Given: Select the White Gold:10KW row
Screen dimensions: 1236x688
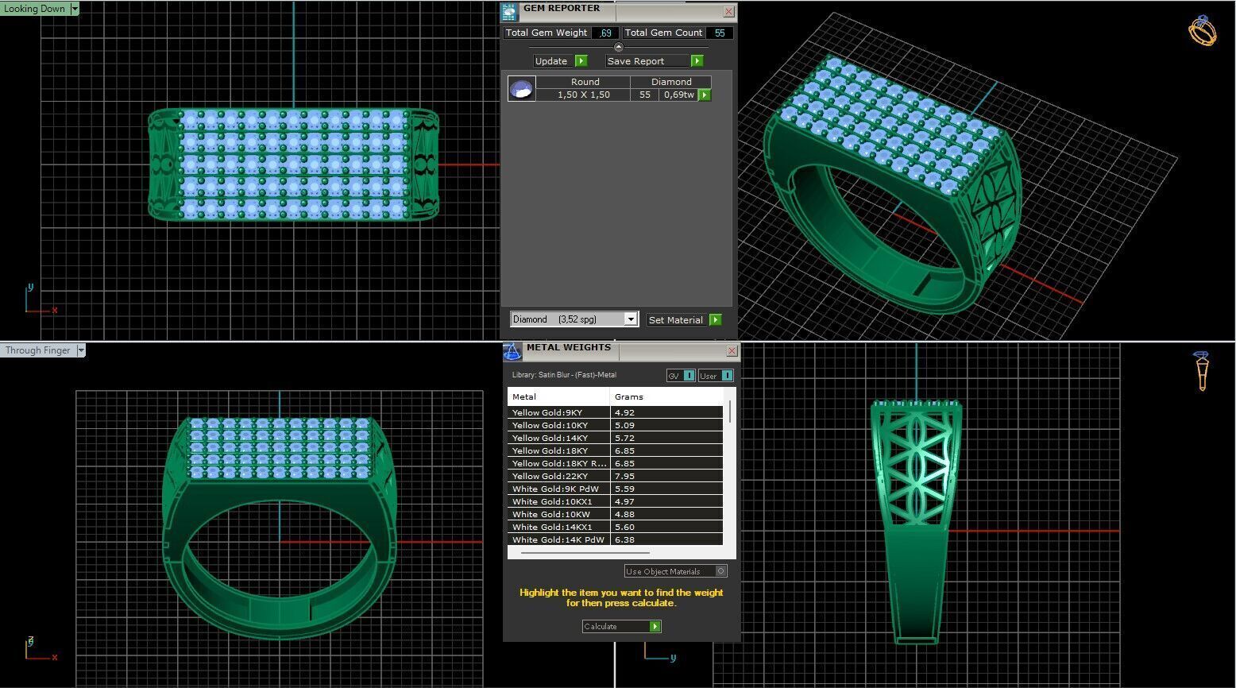Looking at the screenshot, I should [x=615, y=514].
